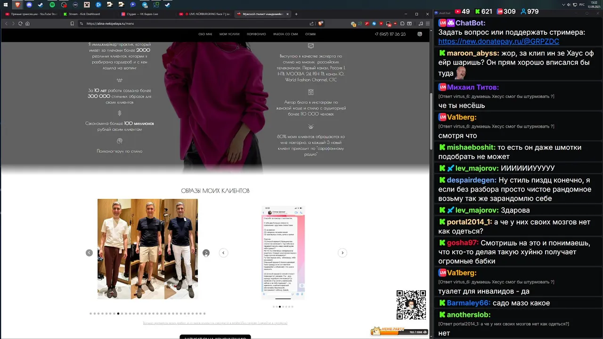This screenshot has height=339, width=603.
Task: Open the МОИ УСЛУГИ menu item
Action: [229, 34]
